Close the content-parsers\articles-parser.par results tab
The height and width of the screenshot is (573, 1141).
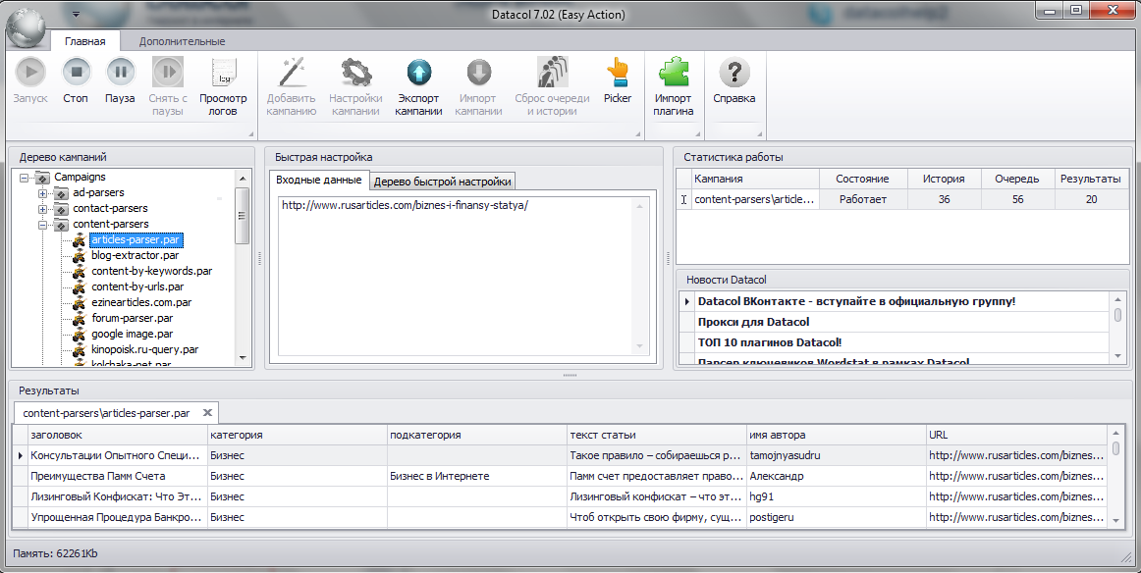click(x=207, y=412)
